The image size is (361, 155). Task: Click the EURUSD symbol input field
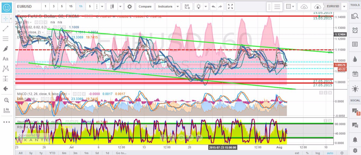(x=28, y=6)
